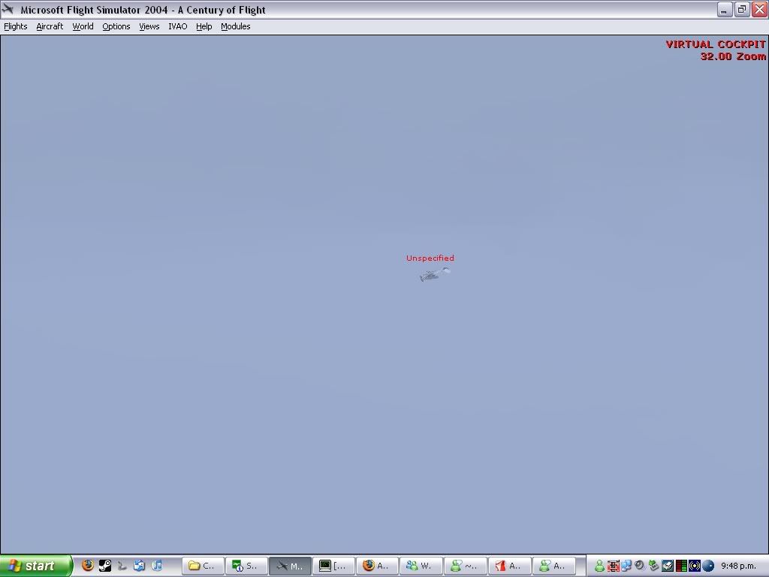Switch to the Flight Simulator taskbar button

[x=290, y=566]
